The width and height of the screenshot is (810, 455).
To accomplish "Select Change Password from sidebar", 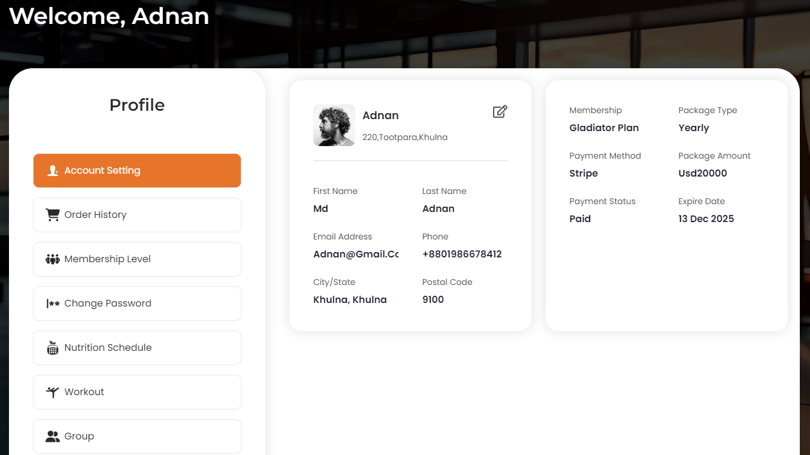I will tap(137, 304).
